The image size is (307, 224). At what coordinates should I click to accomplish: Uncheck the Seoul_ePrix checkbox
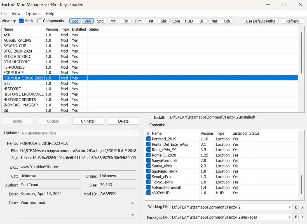148,177
